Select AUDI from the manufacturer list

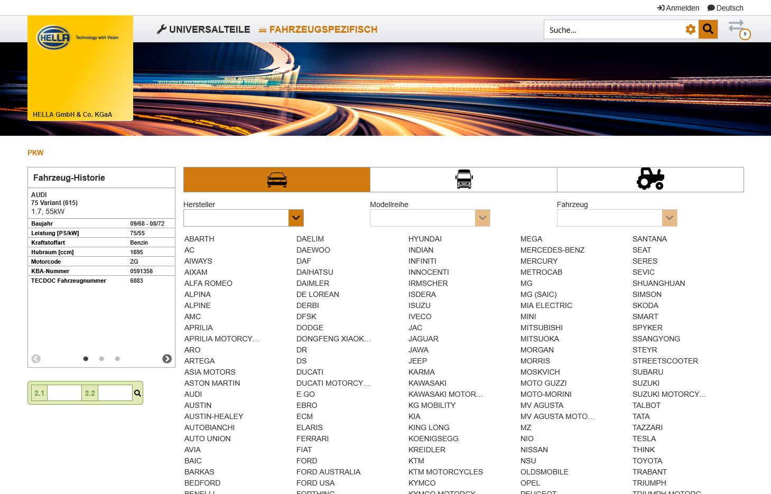(x=193, y=394)
